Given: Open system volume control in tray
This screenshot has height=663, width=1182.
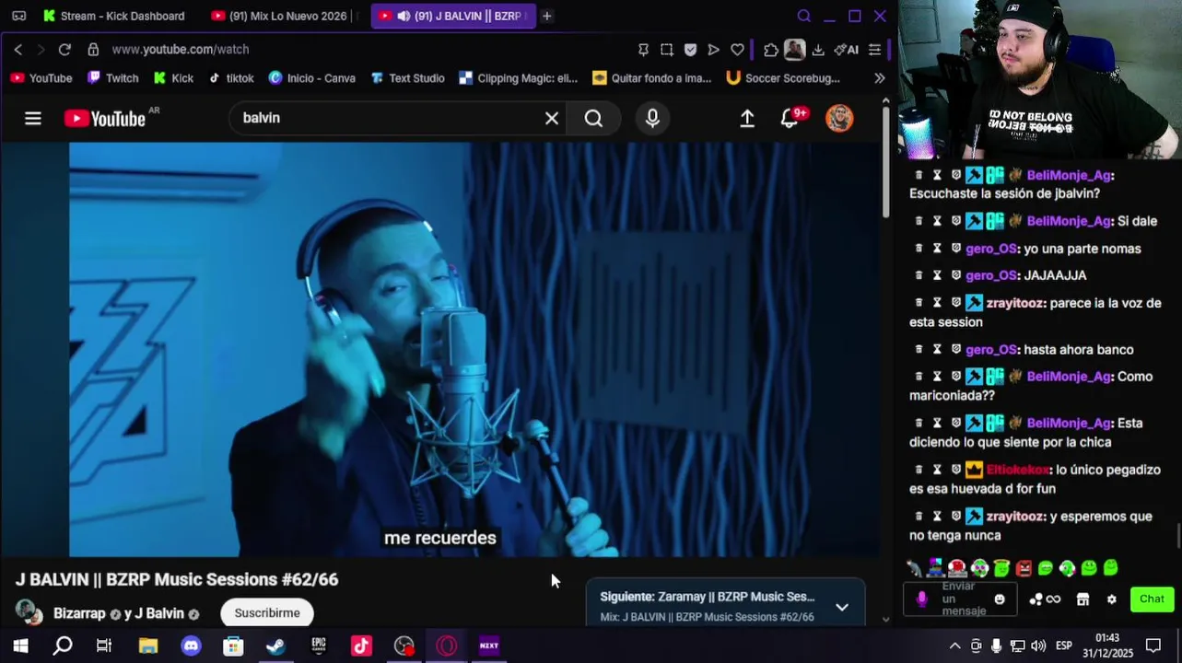Looking at the screenshot, I should (1038, 646).
